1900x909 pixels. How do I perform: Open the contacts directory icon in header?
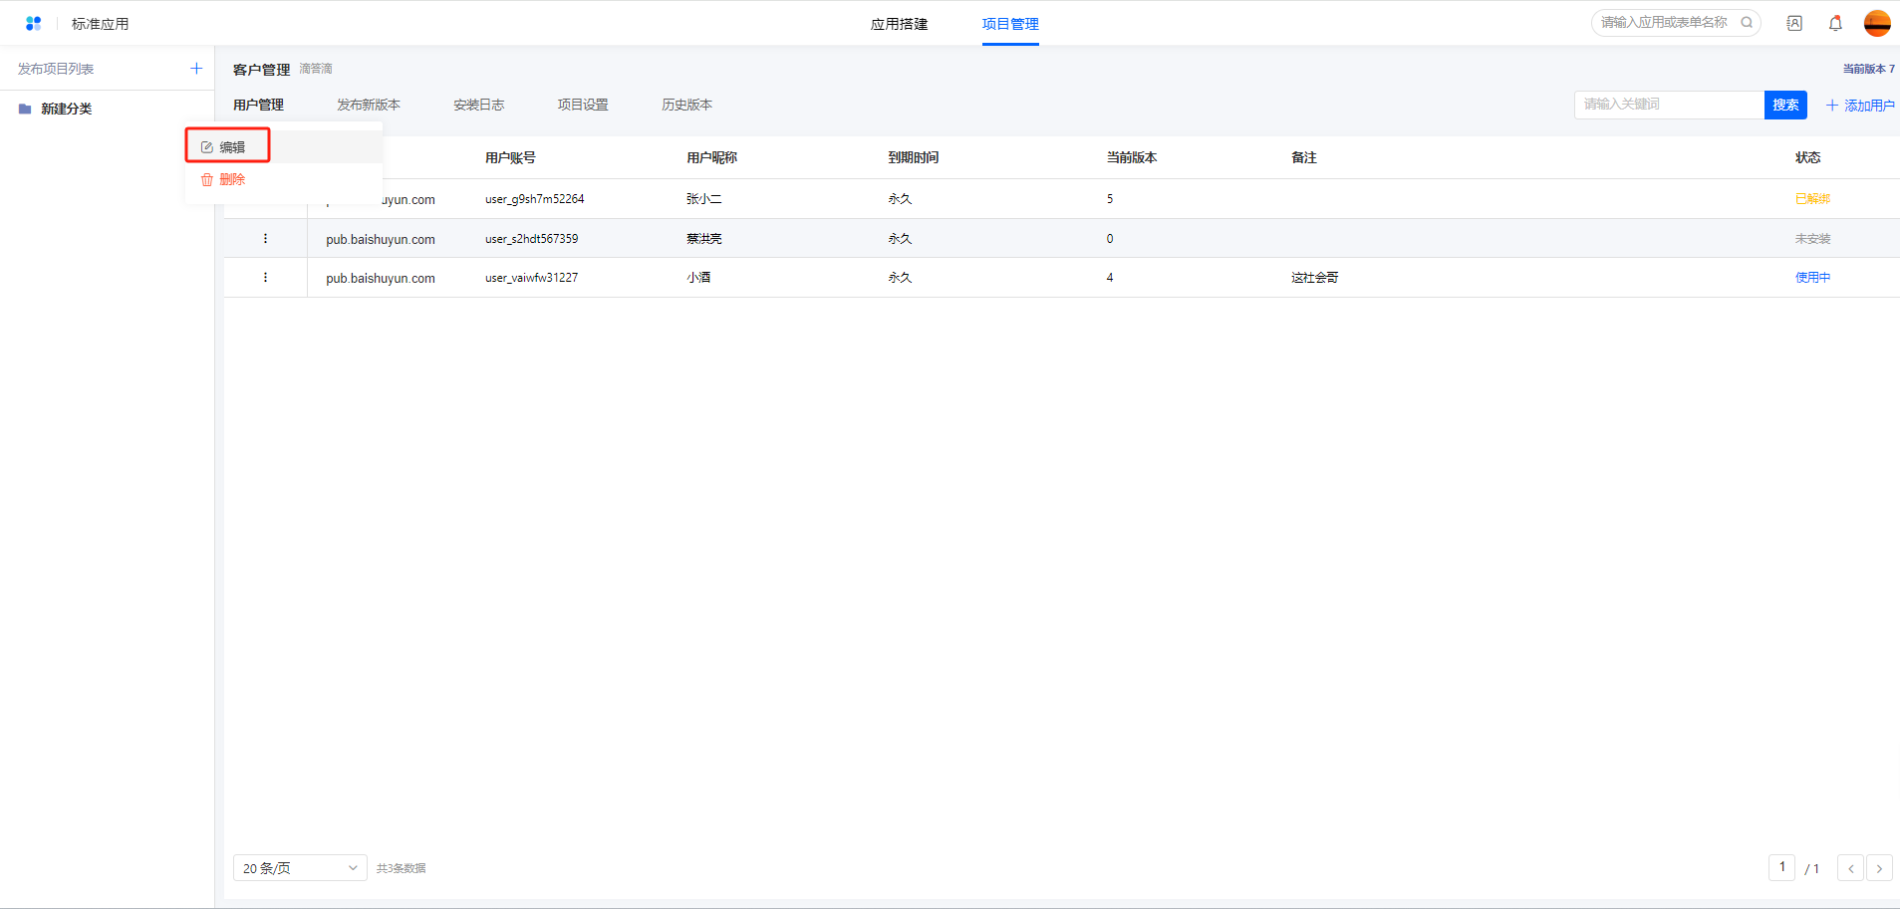1793,23
